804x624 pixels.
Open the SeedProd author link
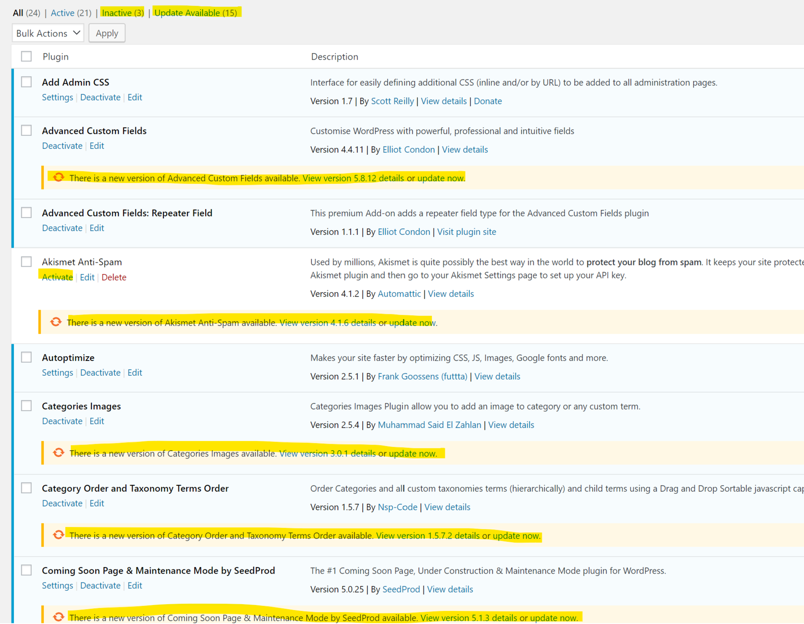401,589
